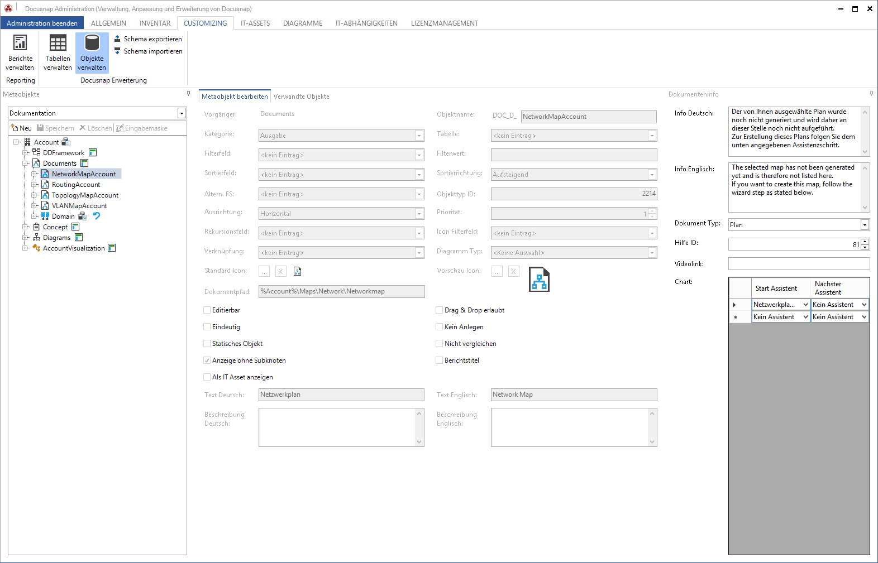Click the Text Deutsch field
The image size is (878, 563).
341,395
